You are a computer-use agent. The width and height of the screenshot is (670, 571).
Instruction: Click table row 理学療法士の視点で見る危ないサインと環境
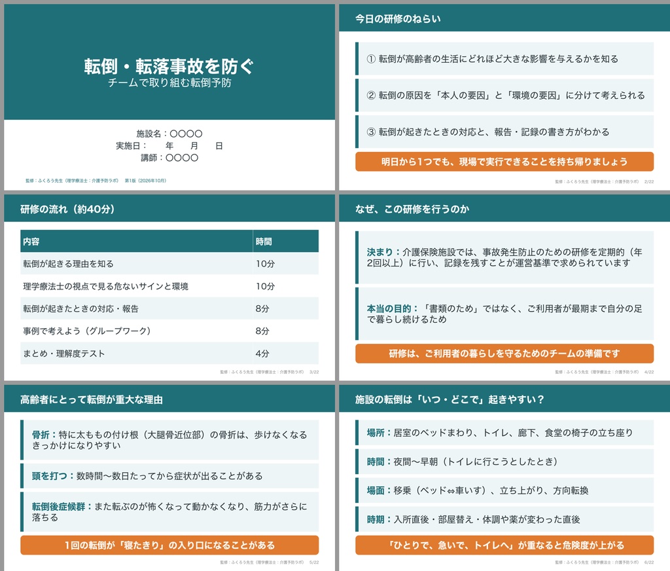pyautogui.click(x=169, y=286)
